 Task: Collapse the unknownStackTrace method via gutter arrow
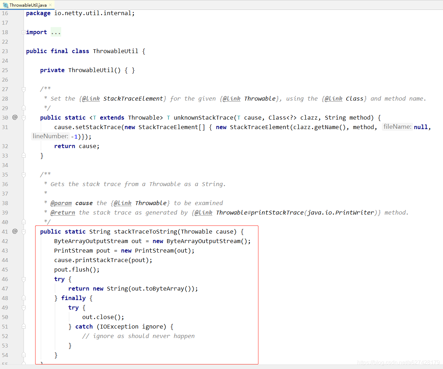pos(23,117)
